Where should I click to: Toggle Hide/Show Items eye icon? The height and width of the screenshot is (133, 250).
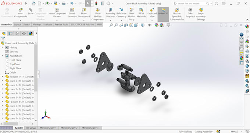(149, 25)
